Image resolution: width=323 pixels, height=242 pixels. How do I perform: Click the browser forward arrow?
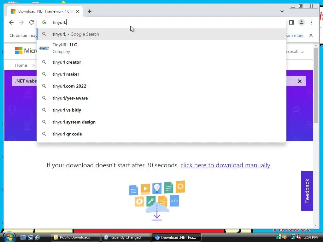21,22
